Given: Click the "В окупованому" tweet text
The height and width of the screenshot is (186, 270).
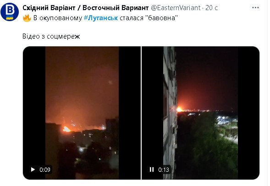Looking at the screenshot, I should 58,18.
